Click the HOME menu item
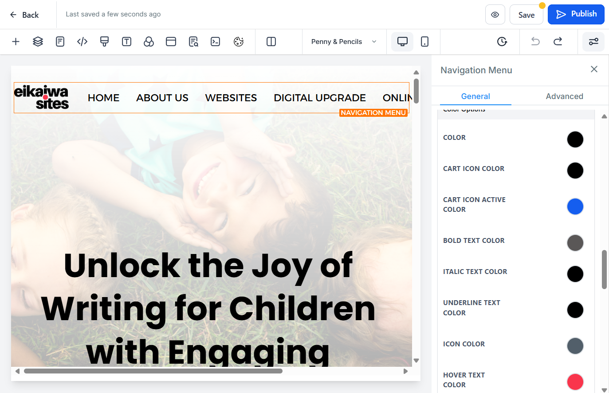This screenshot has width=609, height=393. (x=104, y=98)
